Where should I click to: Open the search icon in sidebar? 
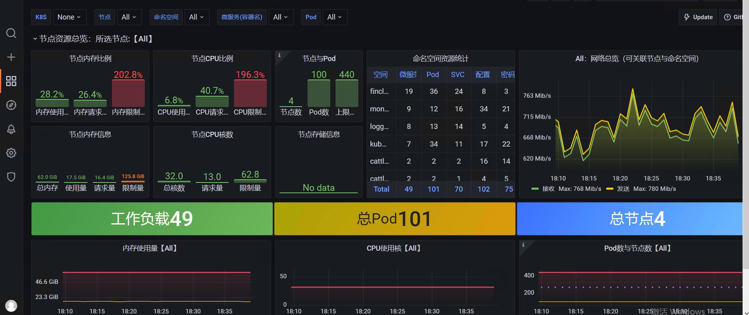(x=11, y=33)
